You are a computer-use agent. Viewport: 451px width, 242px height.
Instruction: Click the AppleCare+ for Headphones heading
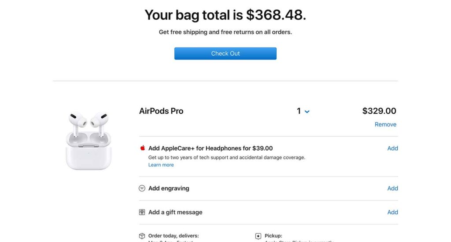pyautogui.click(x=211, y=148)
